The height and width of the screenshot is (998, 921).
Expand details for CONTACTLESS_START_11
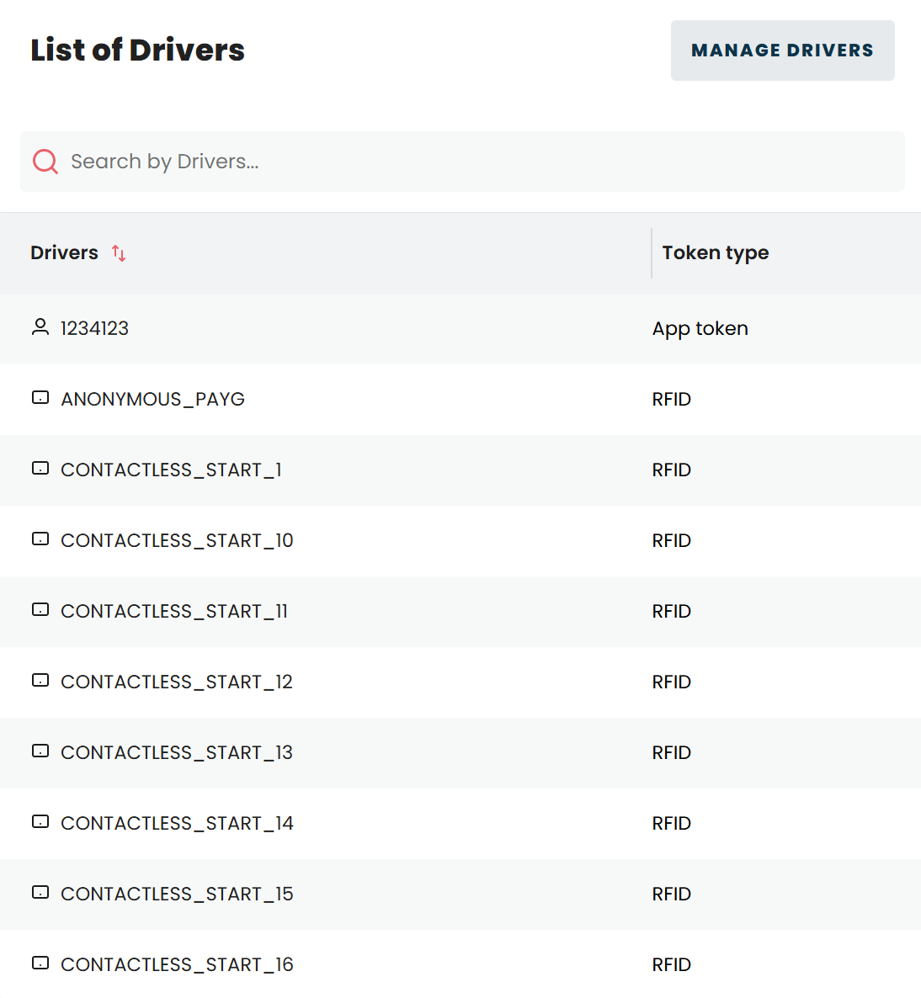(x=173, y=612)
